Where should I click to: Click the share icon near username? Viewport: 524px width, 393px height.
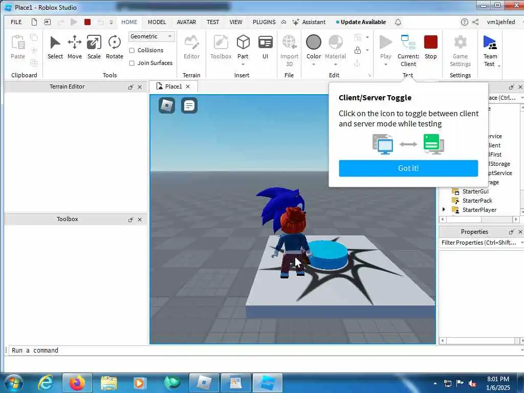475,22
